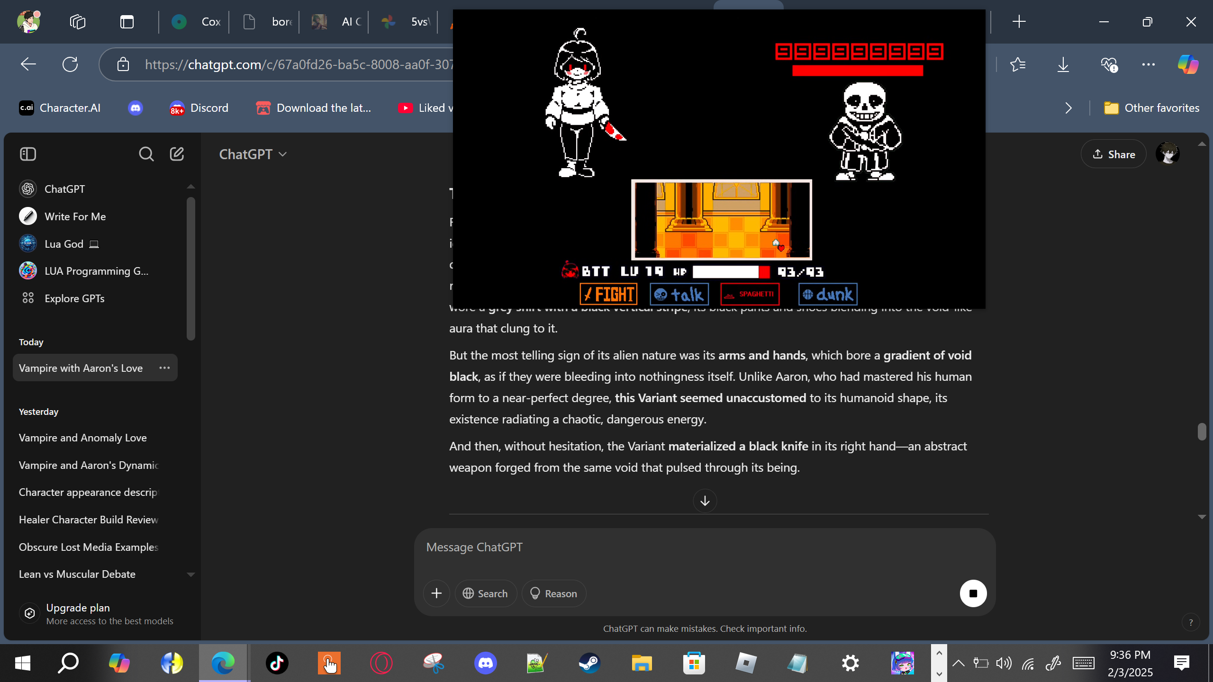Open the ChatGPT profile avatar menu

point(1168,154)
